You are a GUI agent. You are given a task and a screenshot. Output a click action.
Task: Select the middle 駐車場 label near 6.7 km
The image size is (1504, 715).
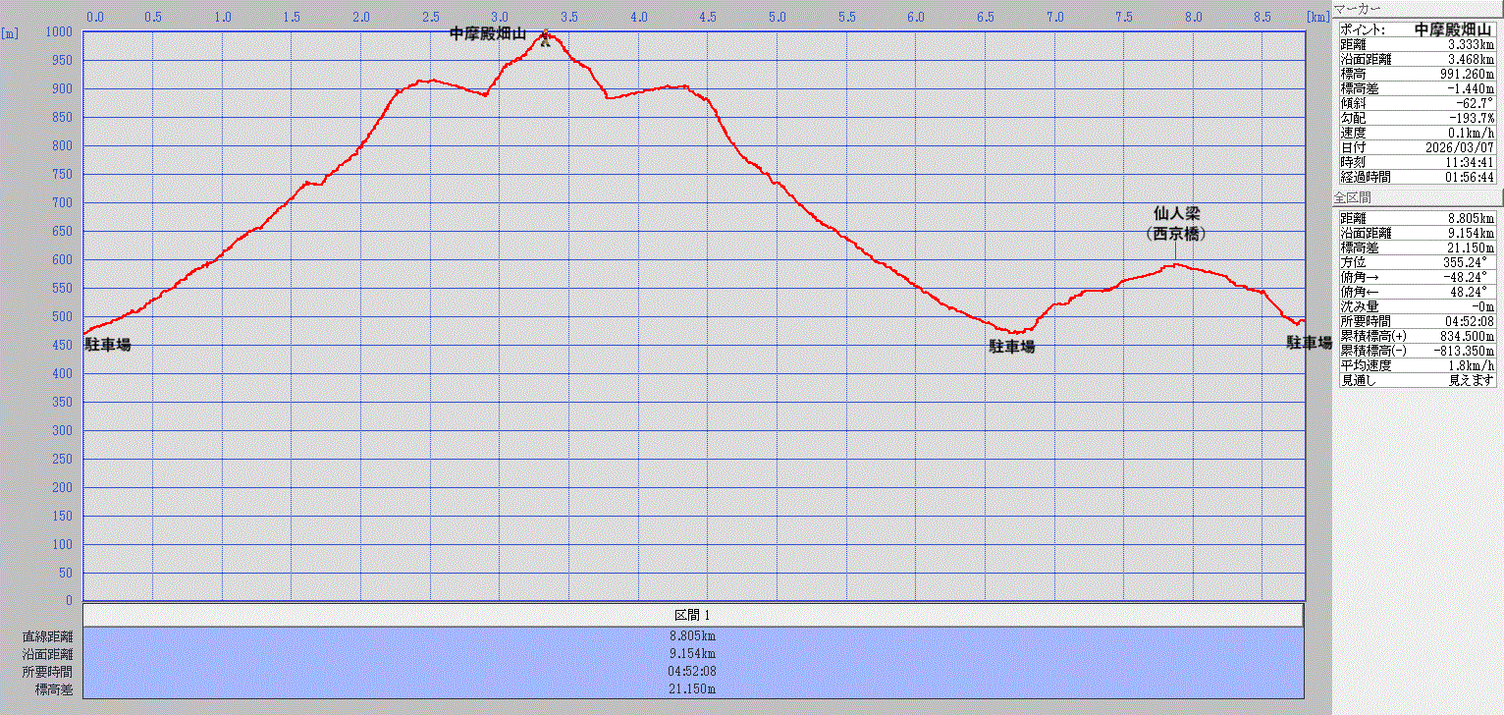(1011, 347)
